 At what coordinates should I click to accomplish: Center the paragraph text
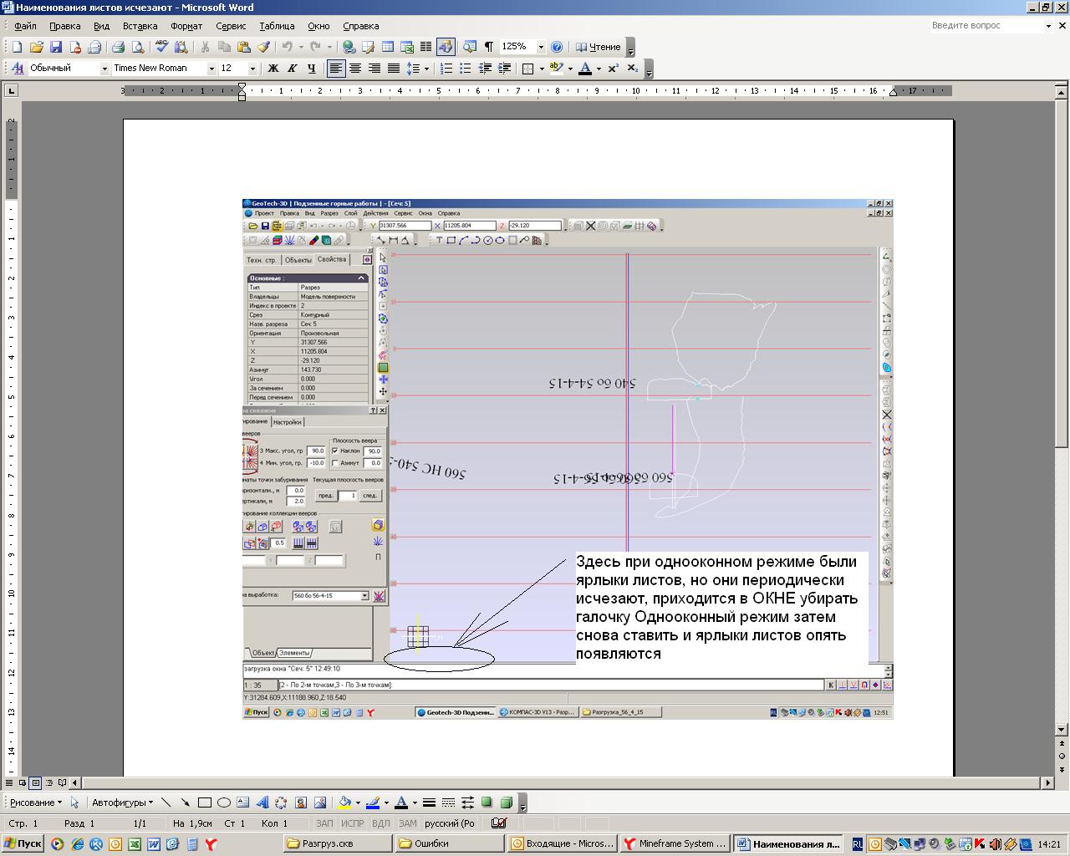[355, 69]
